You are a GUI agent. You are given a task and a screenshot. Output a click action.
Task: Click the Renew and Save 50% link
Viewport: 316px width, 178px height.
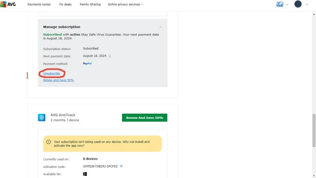click(x=58, y=80)
